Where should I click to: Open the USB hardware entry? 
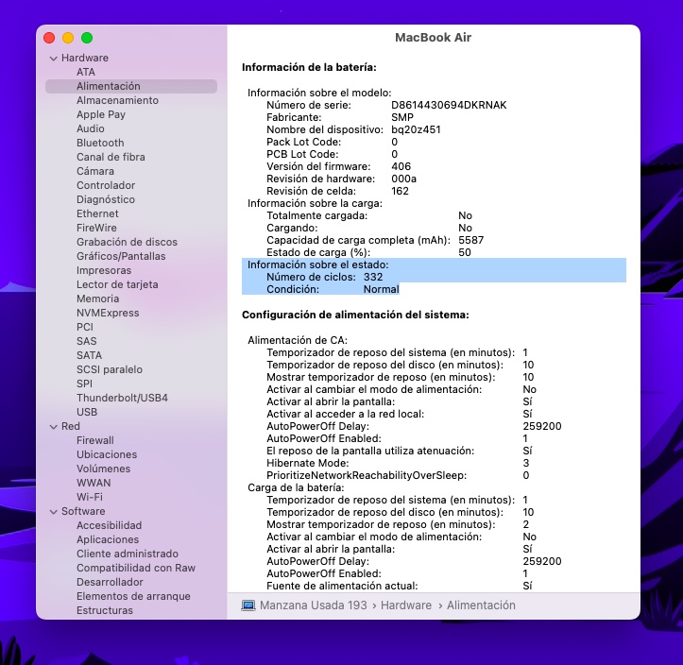click(87, 412)
